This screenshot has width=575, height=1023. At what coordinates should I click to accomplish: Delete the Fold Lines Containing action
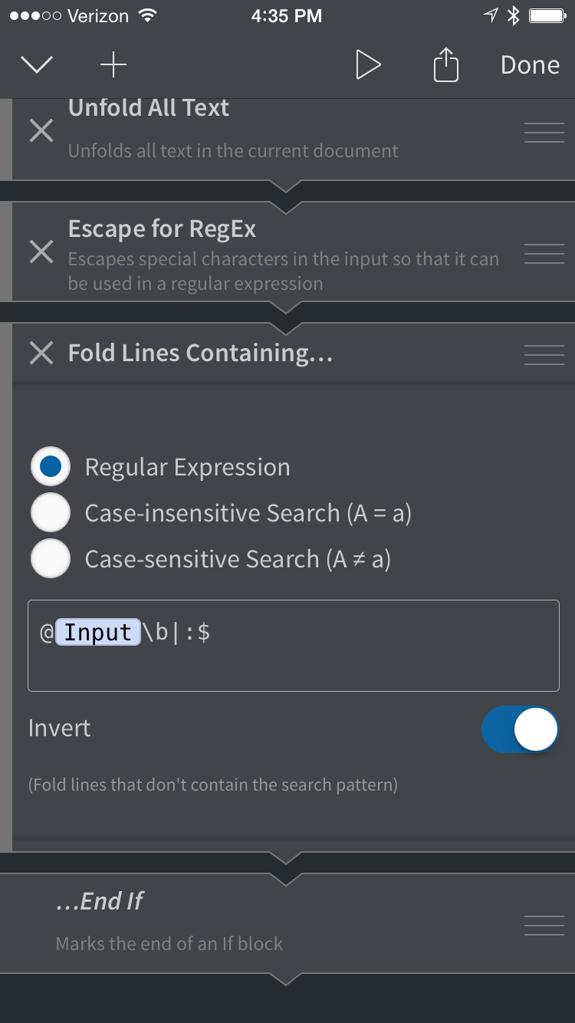point(41,353)
